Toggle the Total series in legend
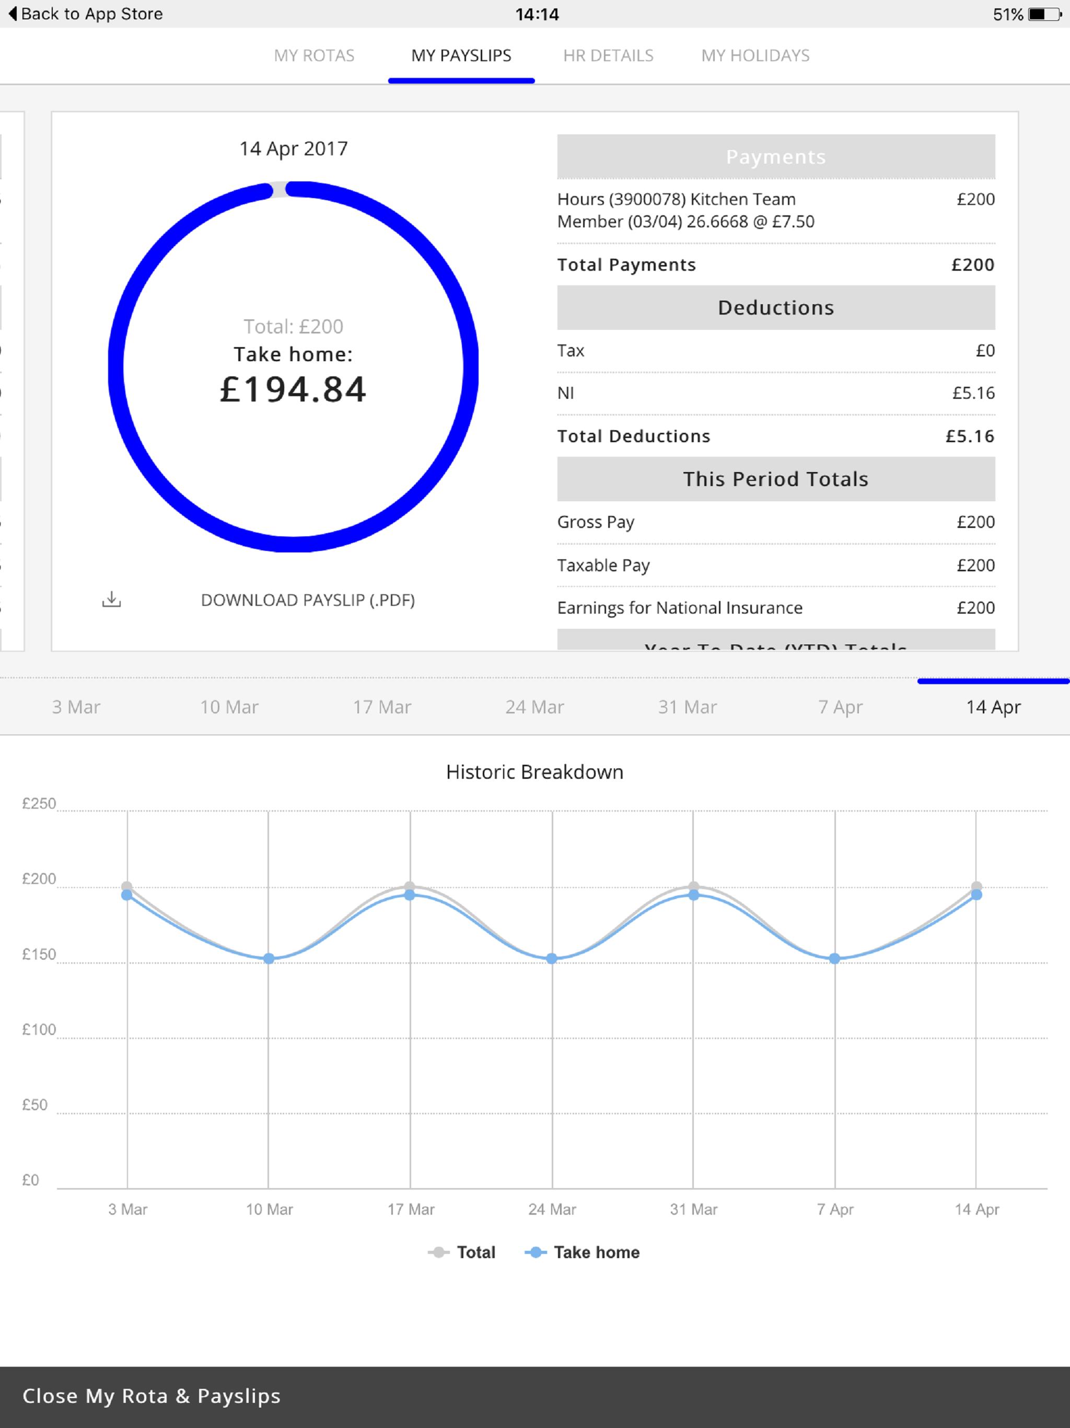The image size is (1070, 1428). pos(462,1252)
